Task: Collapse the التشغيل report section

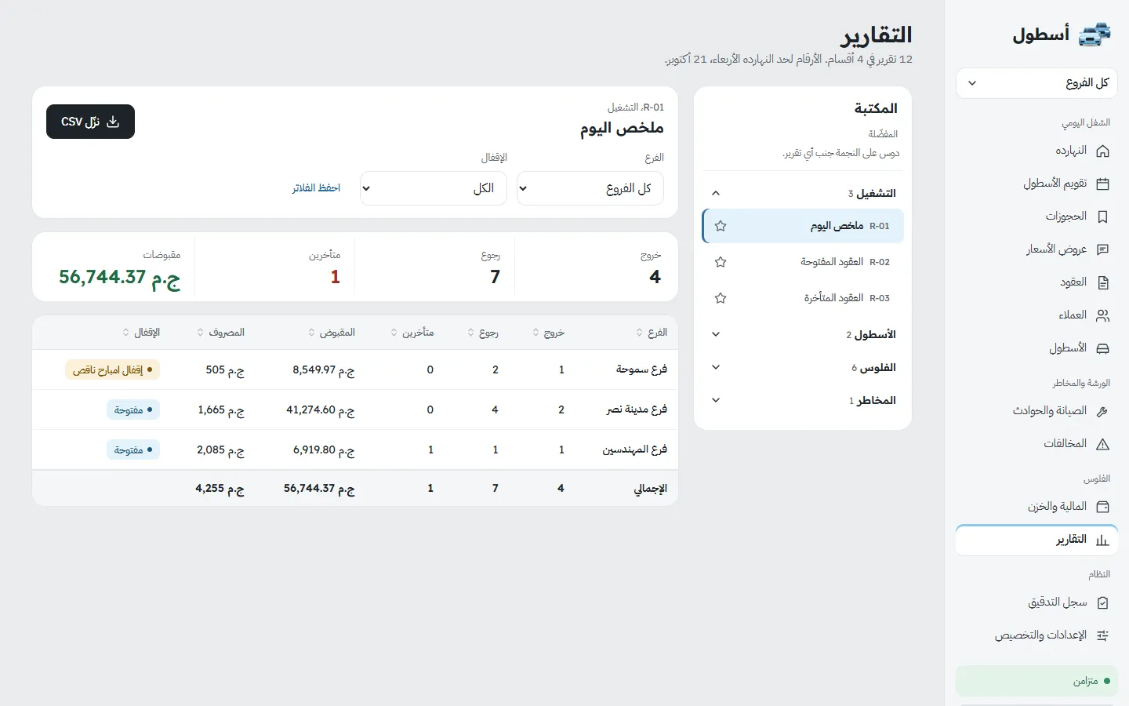Action: 803,193
